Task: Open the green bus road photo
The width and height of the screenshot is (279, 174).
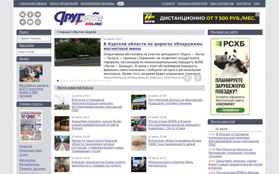Action: pos(77,52)
